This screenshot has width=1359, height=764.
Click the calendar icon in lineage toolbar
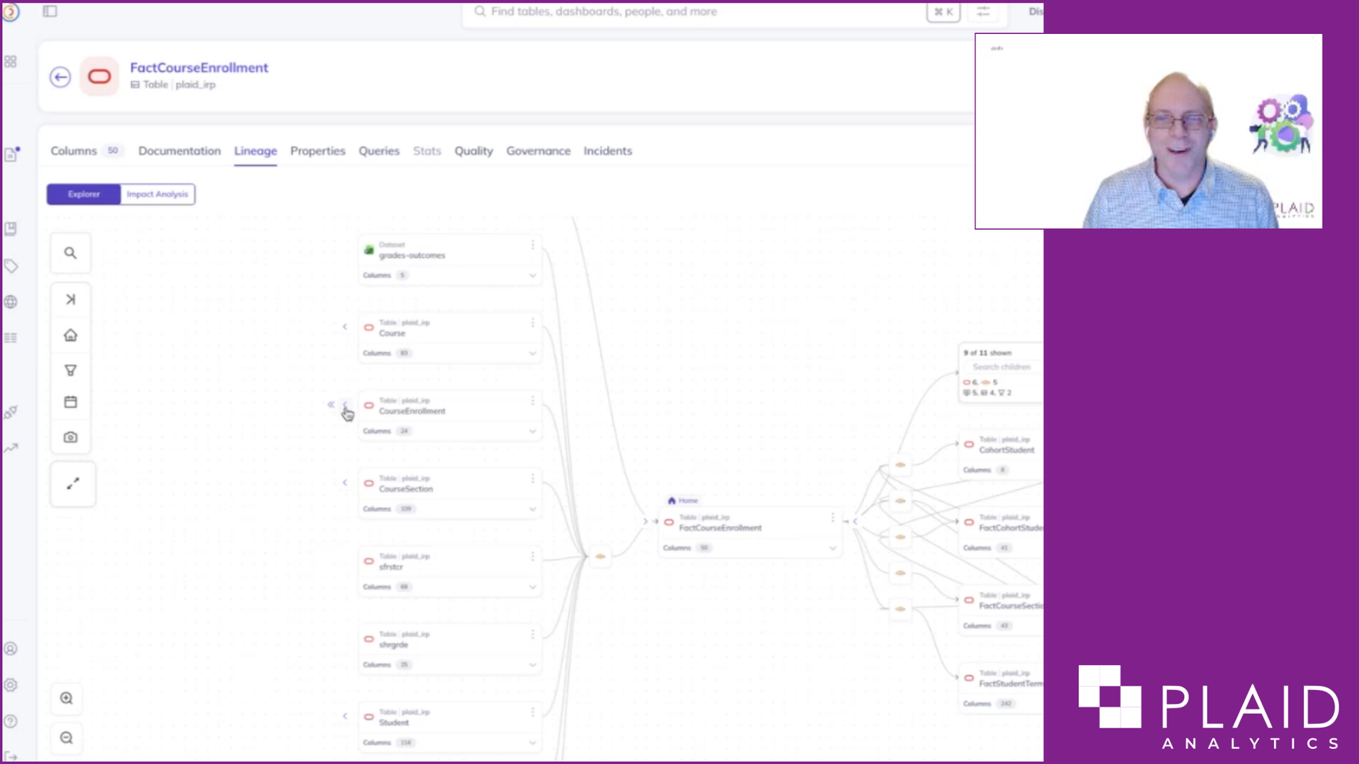pos(70,402)
